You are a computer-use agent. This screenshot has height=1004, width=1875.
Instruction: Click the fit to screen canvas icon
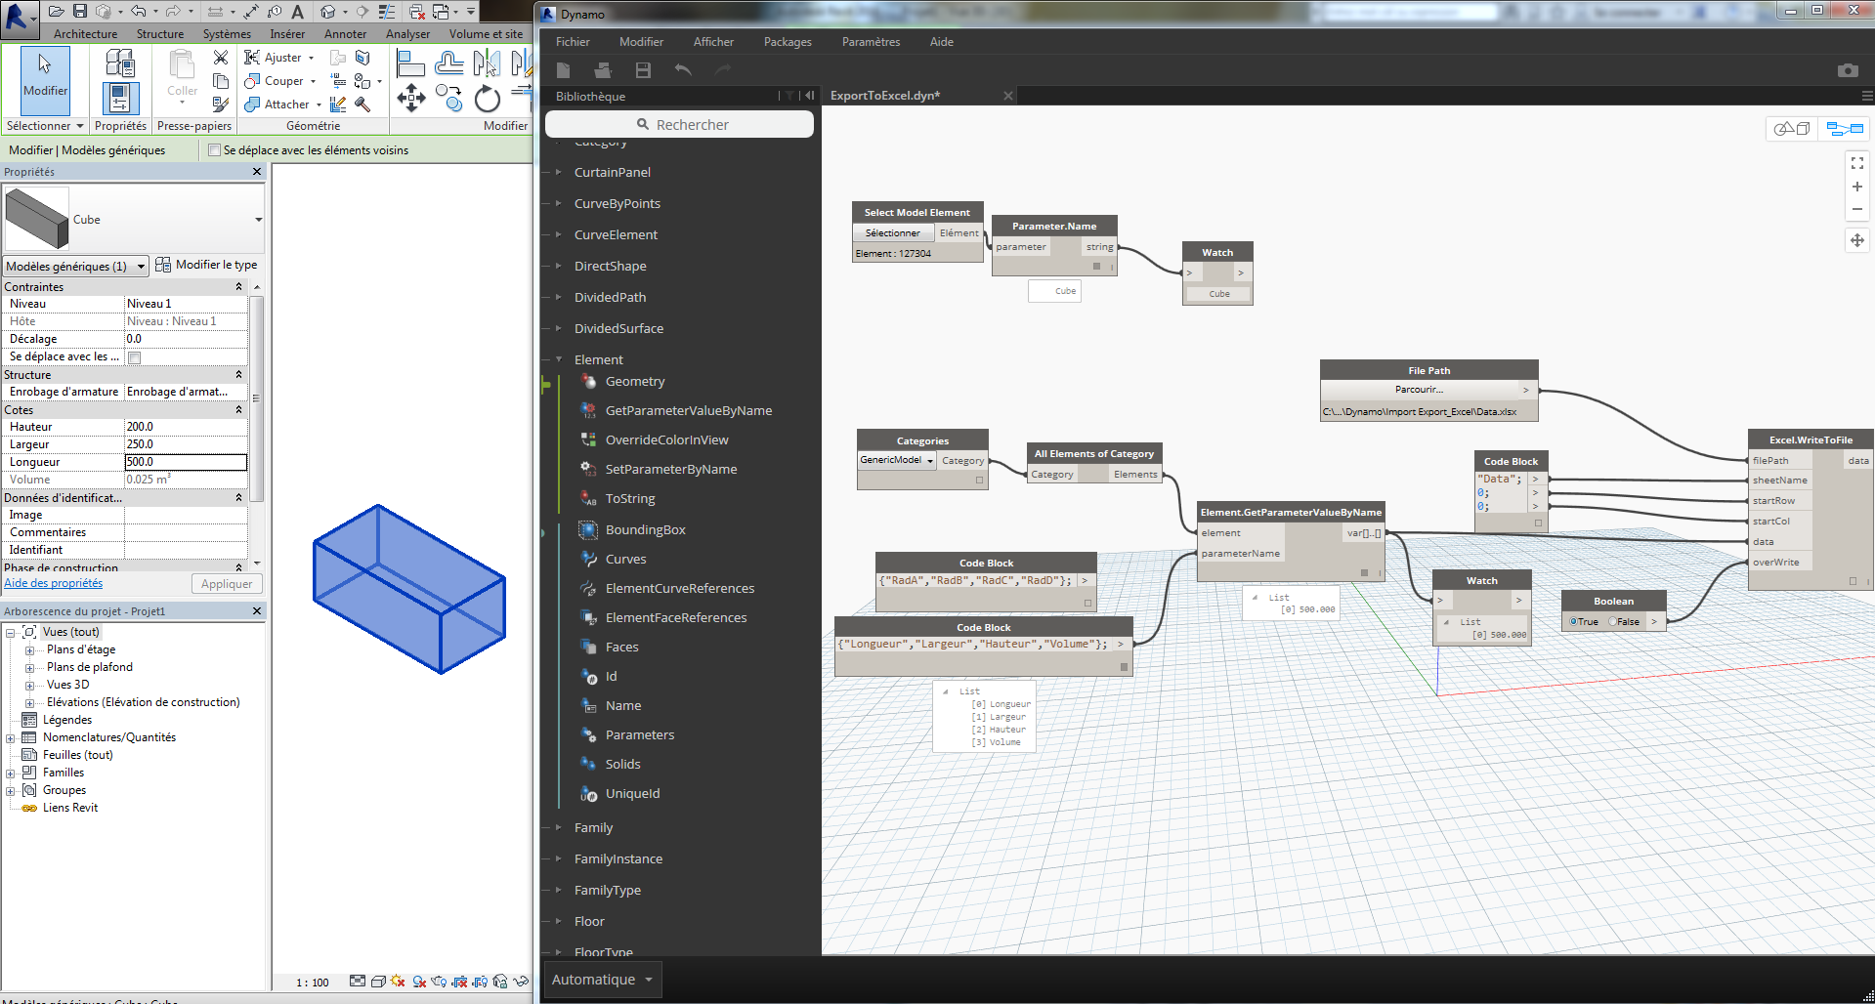[x=1856, y=163]
